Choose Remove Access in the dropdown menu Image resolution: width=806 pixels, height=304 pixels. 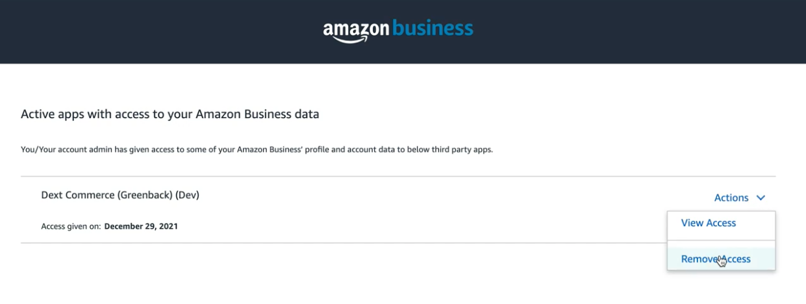coord(716,259)
